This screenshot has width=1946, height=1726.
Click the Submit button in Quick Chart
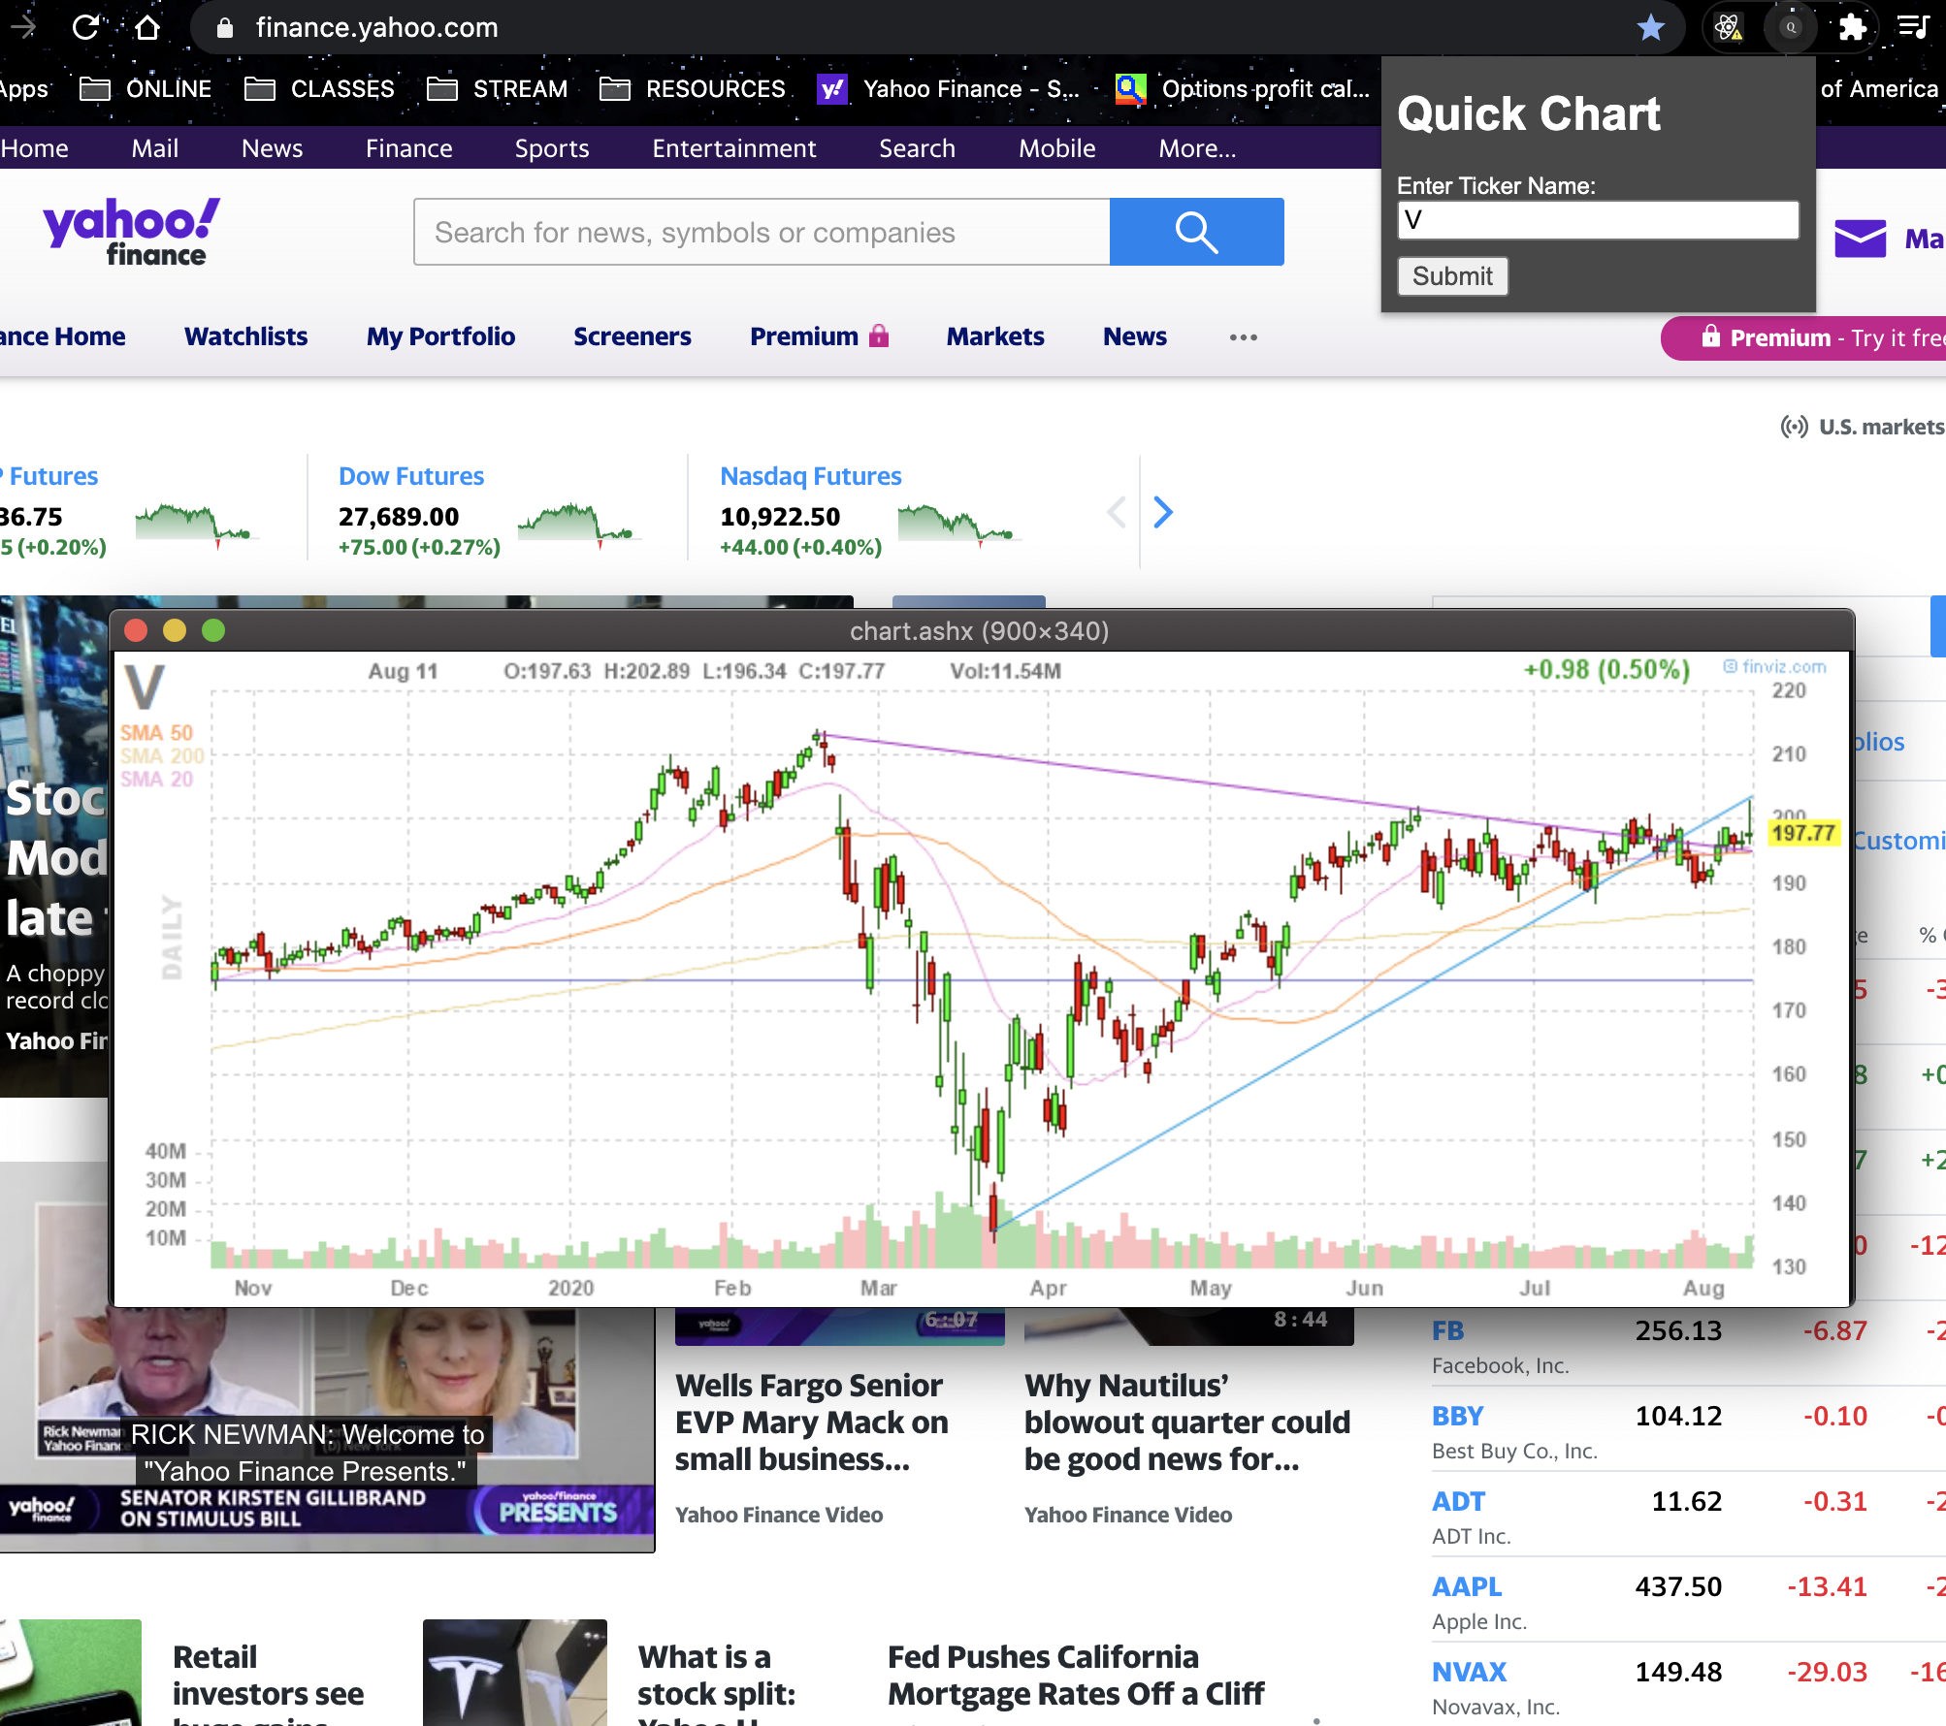[x=1452, y=276]
